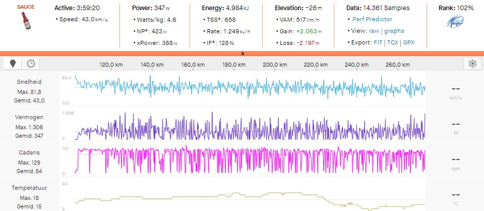Click Cadans Gemid. 84 value
This screenshot has width=484, height=211.
tap(29, 171)
